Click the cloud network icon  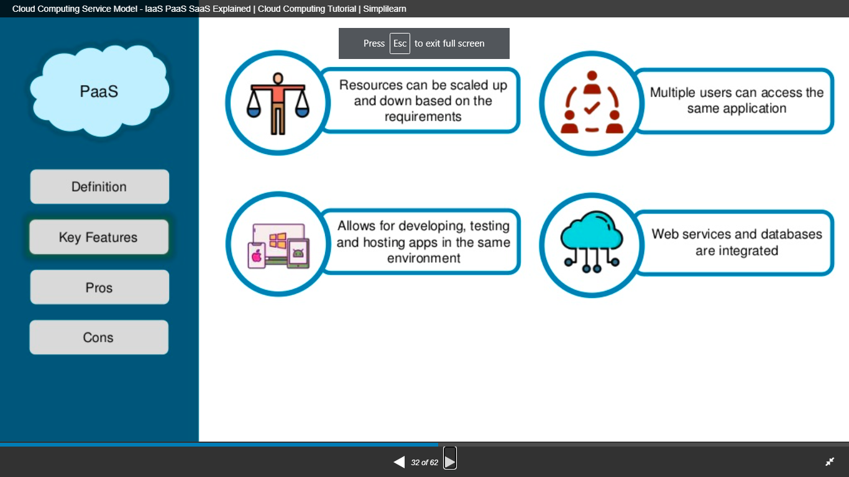click(592, 243)
